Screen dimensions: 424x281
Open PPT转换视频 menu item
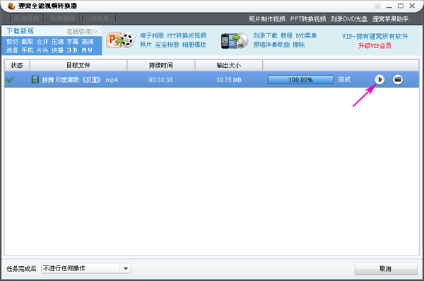point(308,19)
